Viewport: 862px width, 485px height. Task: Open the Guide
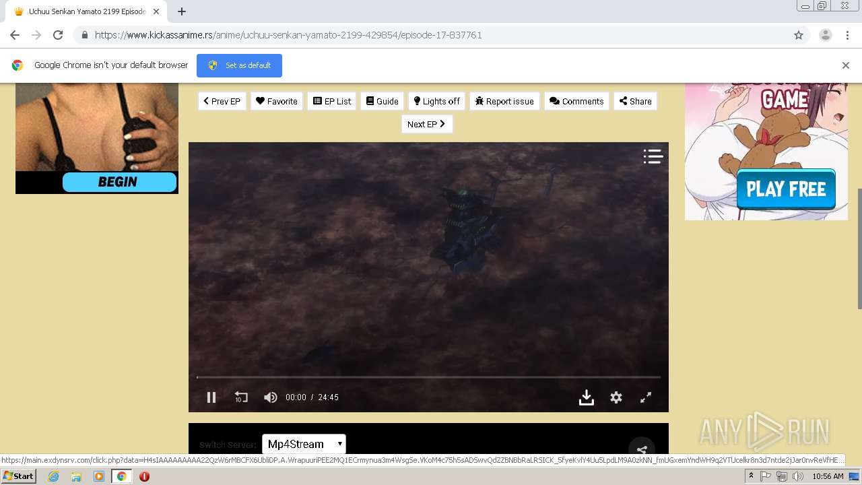coord(383,101)
